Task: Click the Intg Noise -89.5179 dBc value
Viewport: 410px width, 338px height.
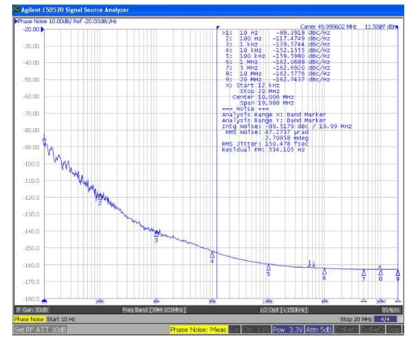Action: coord(287,126)
